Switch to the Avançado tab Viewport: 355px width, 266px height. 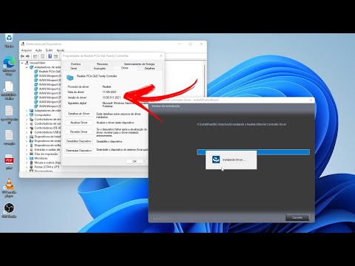(100, 69)
